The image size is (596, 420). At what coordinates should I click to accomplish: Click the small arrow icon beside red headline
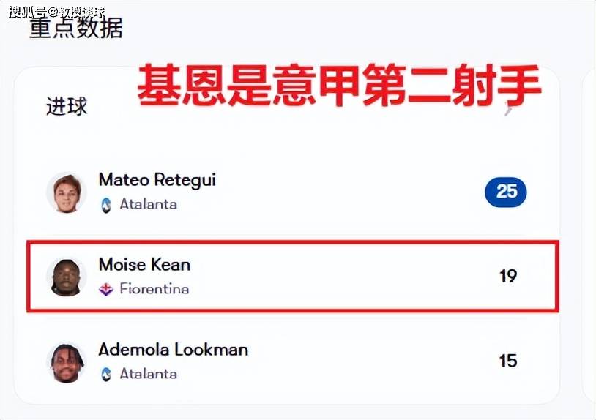pyautogui.click(x=509, y=109)
